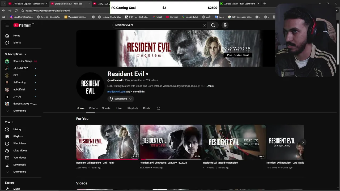Close the Lewis Capaldi tab
The width and height of the screenshot is (340, 191).
(x=47, y=4)
